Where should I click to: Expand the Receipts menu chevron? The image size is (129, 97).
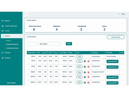(20, 53)
